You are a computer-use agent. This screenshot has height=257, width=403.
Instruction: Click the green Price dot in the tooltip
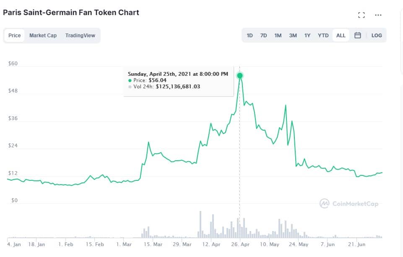point(130,80)
